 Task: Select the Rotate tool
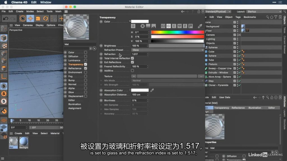(x=45, y=18)
